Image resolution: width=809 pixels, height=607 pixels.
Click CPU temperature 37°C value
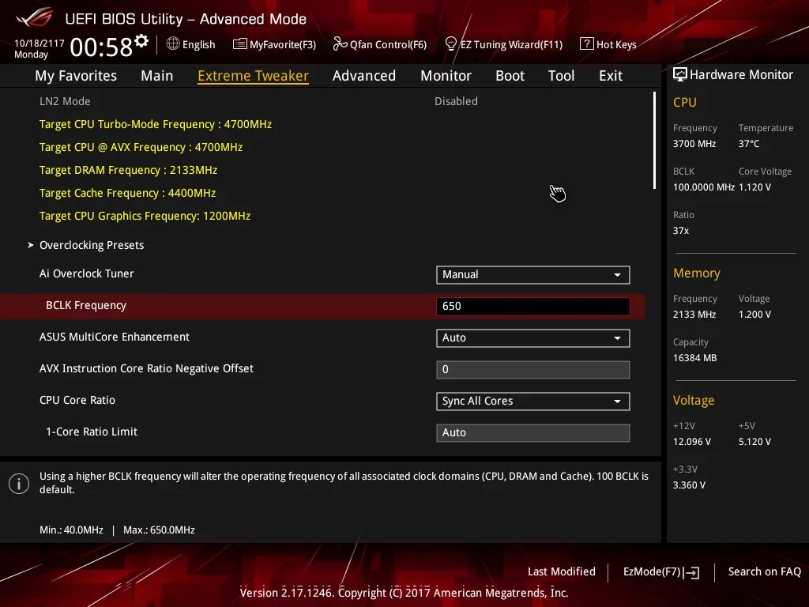(x=749, y=144)
